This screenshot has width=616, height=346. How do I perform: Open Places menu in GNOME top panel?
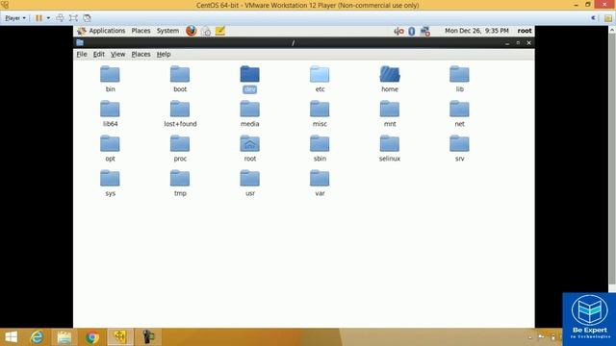(x=141, y=31)
